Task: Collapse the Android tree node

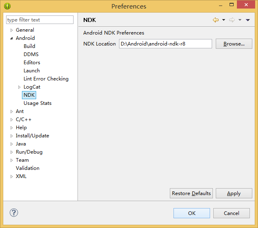Action: (x=11, y=38)
